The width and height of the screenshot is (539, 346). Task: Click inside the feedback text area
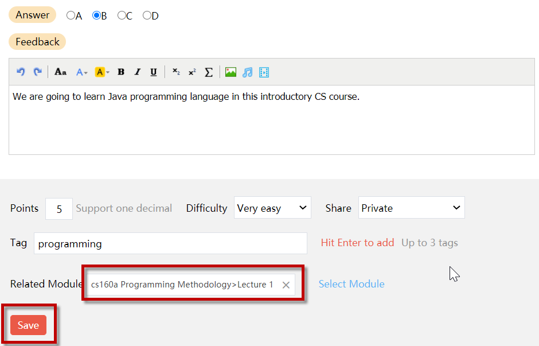272,120
